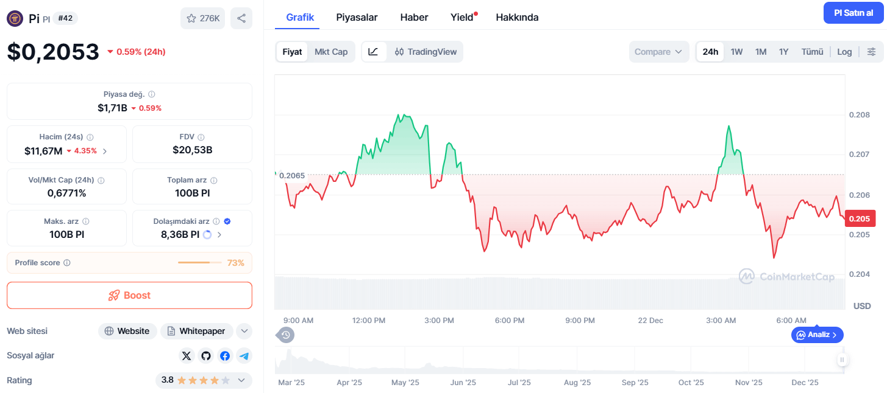Expand the Rating 3.8 dropdown
887x393 pixels.
point(204,380)
